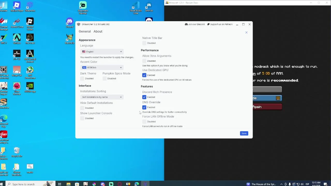Select Recycle Bin desktop icon

pos(17,152)
